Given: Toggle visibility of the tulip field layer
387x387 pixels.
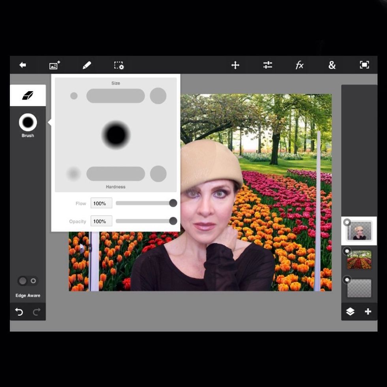Looking at the screenshot, I should click(347, 251).
